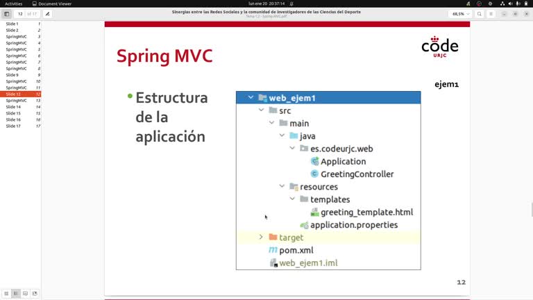Click the page number input field
The width and height of the screenshot is (533, 300).
tap(20, 14)
